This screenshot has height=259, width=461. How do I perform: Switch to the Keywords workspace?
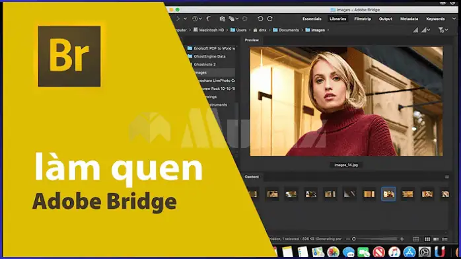435,18
